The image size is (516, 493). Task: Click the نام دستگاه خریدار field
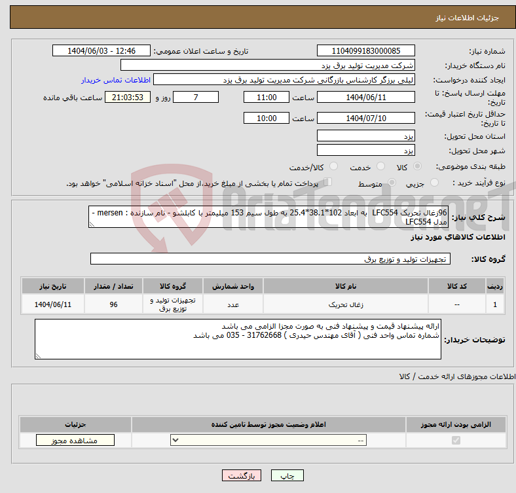click(268, 65)
